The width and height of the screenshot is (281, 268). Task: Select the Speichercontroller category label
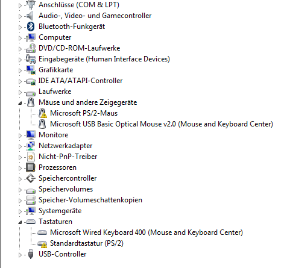pyautogui.click(x=68, y=178)
